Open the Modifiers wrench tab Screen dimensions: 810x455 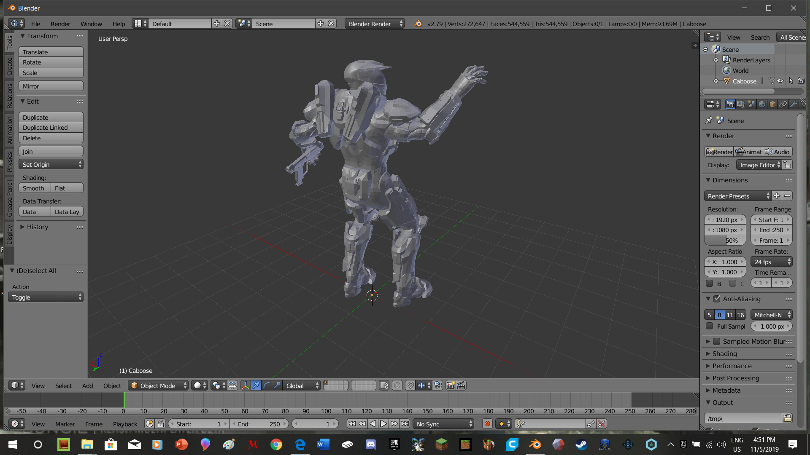click(794, 104)
